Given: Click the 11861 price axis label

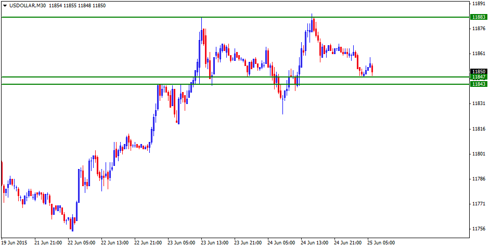Looking at the screenshot, I should (479, 54).
